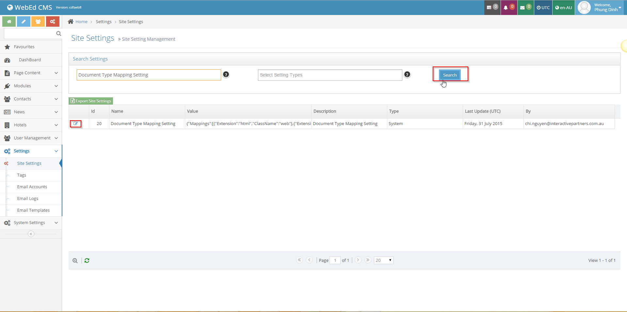627x312 pixels.
Task: Click Export Site Settings button
Action: [x=91, y=101]
